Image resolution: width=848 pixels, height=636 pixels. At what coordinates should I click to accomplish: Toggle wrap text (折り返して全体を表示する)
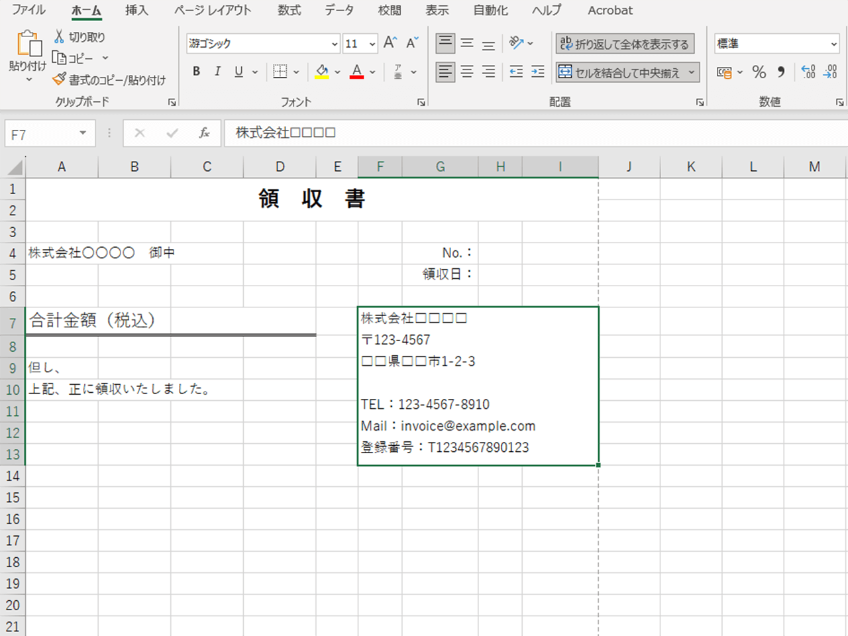pyautogui.click(x=625, y=44)
